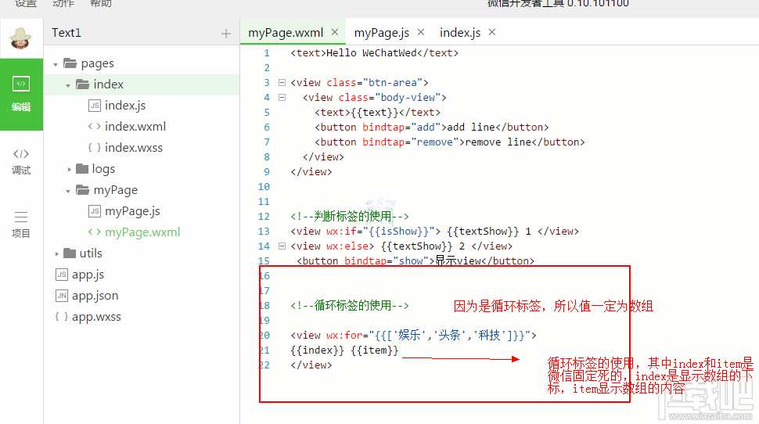The image size is (759, 424).
Task: Click the wx:if isShow code line
Action: tap(435, 232)
